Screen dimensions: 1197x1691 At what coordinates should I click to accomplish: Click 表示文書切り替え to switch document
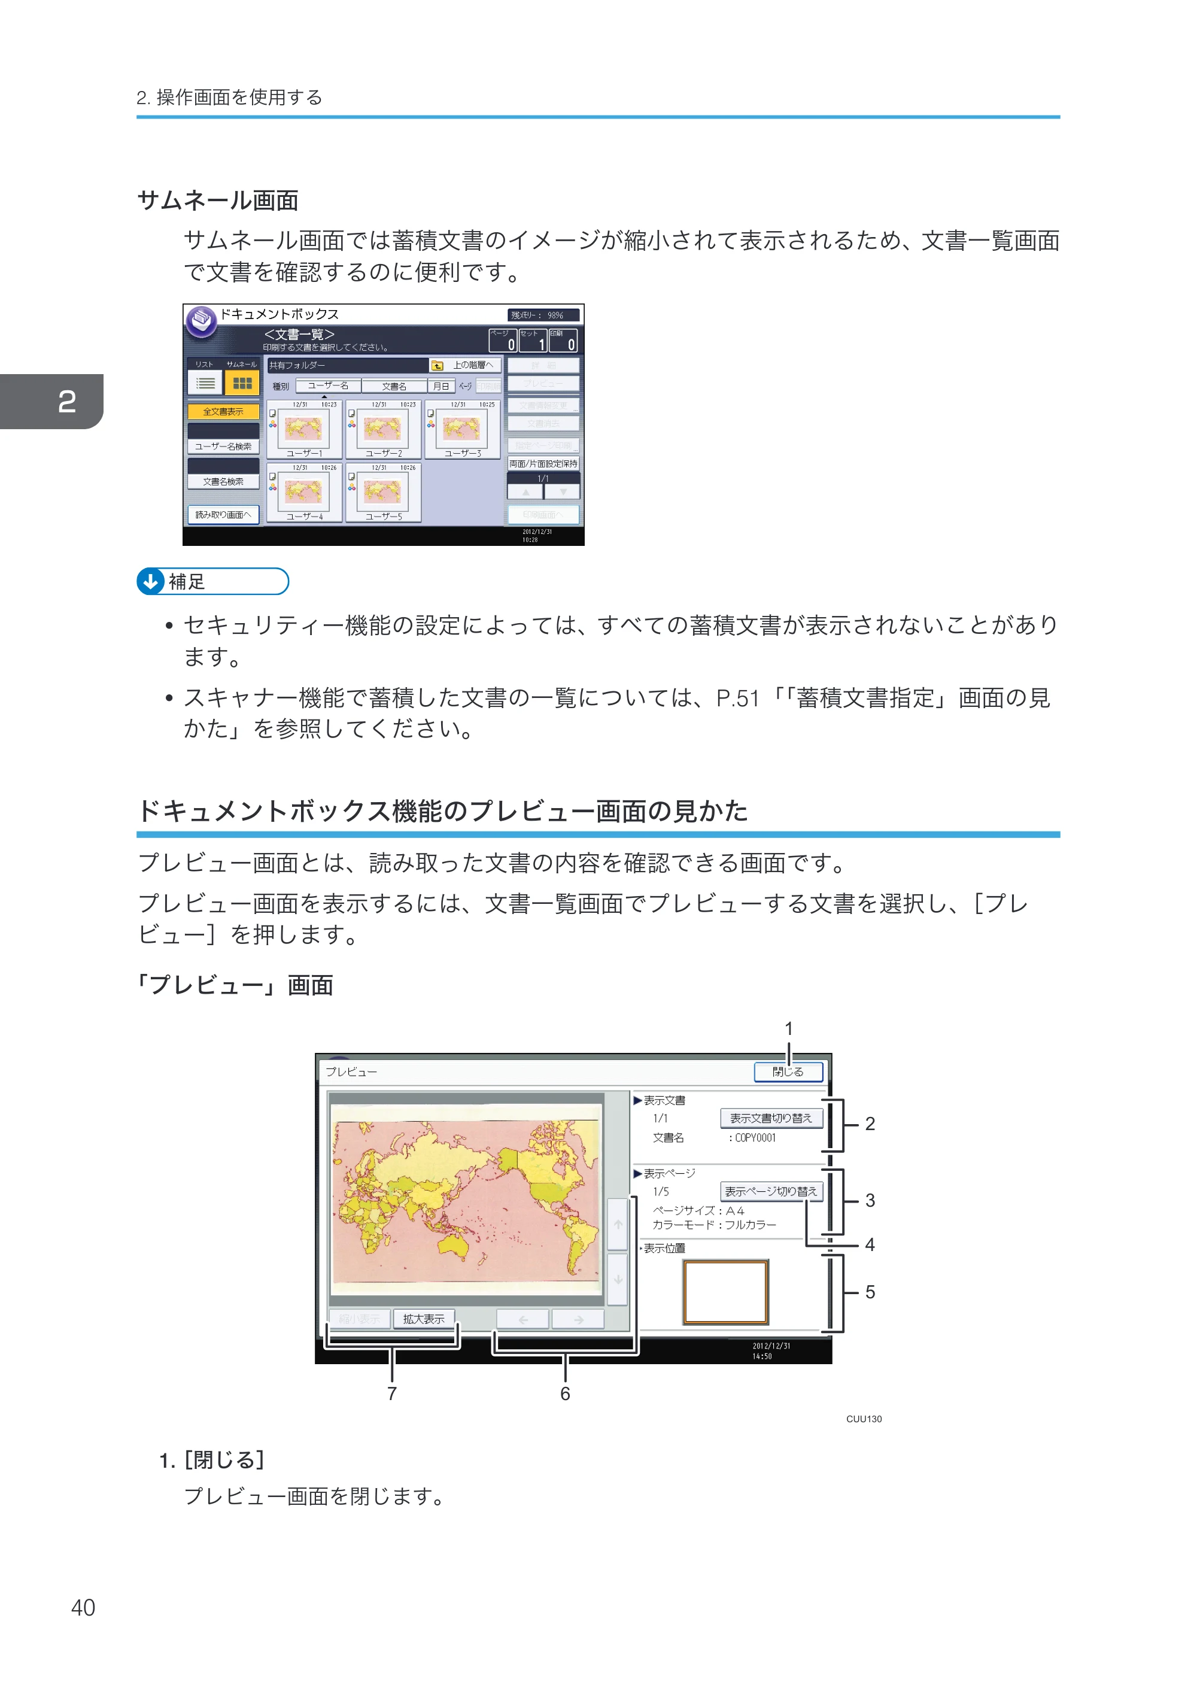[x=771, y=1118]
